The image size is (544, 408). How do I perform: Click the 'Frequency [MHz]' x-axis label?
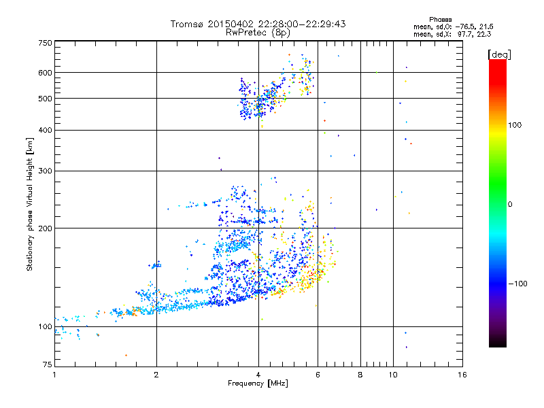pos(258,384)
